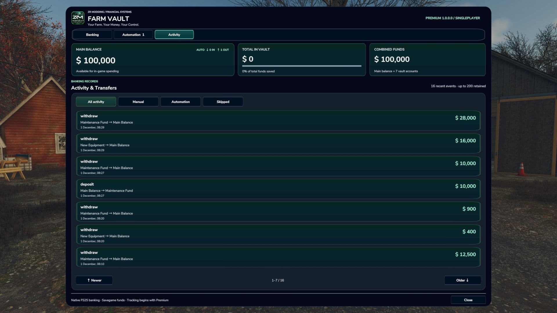Select the Activity tab

click(x=174, y=34)
